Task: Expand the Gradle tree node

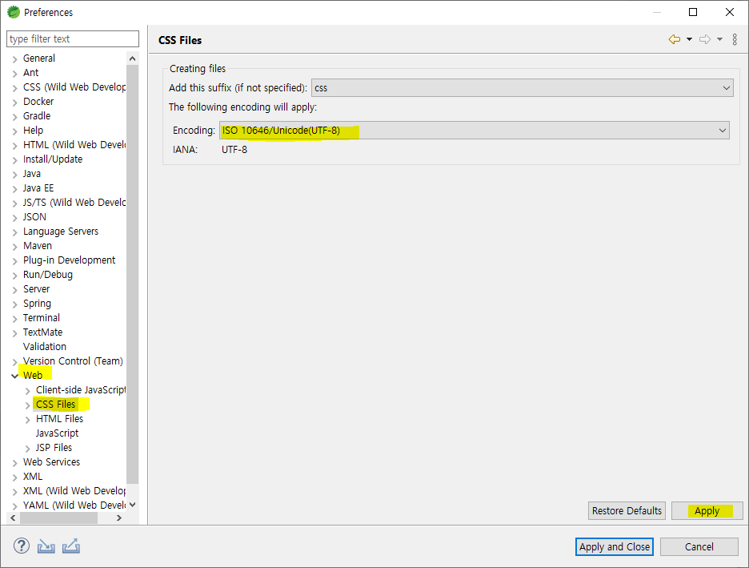Action: [15, 116]
